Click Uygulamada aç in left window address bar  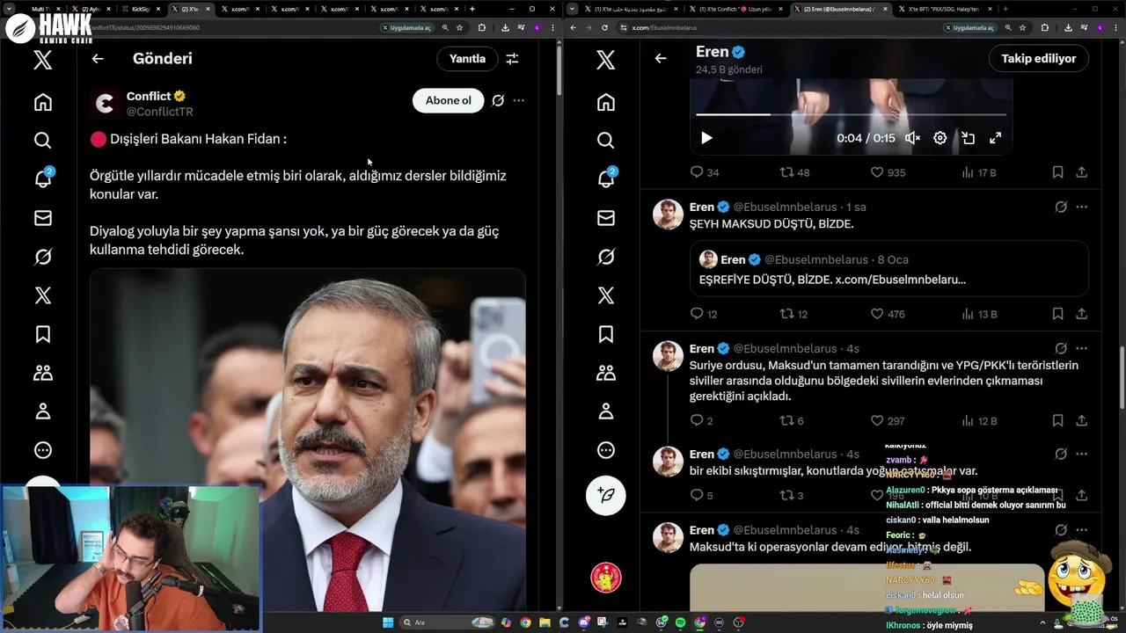[406, 27]
